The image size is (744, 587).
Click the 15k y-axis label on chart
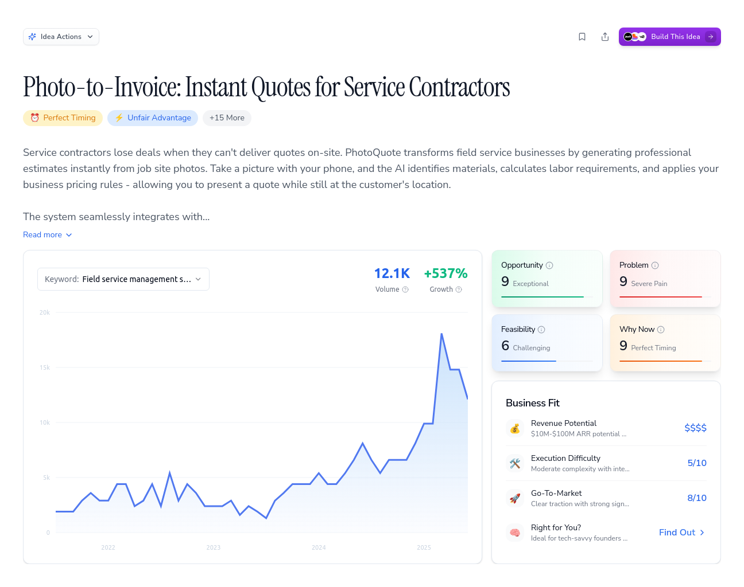coord(45,367)
